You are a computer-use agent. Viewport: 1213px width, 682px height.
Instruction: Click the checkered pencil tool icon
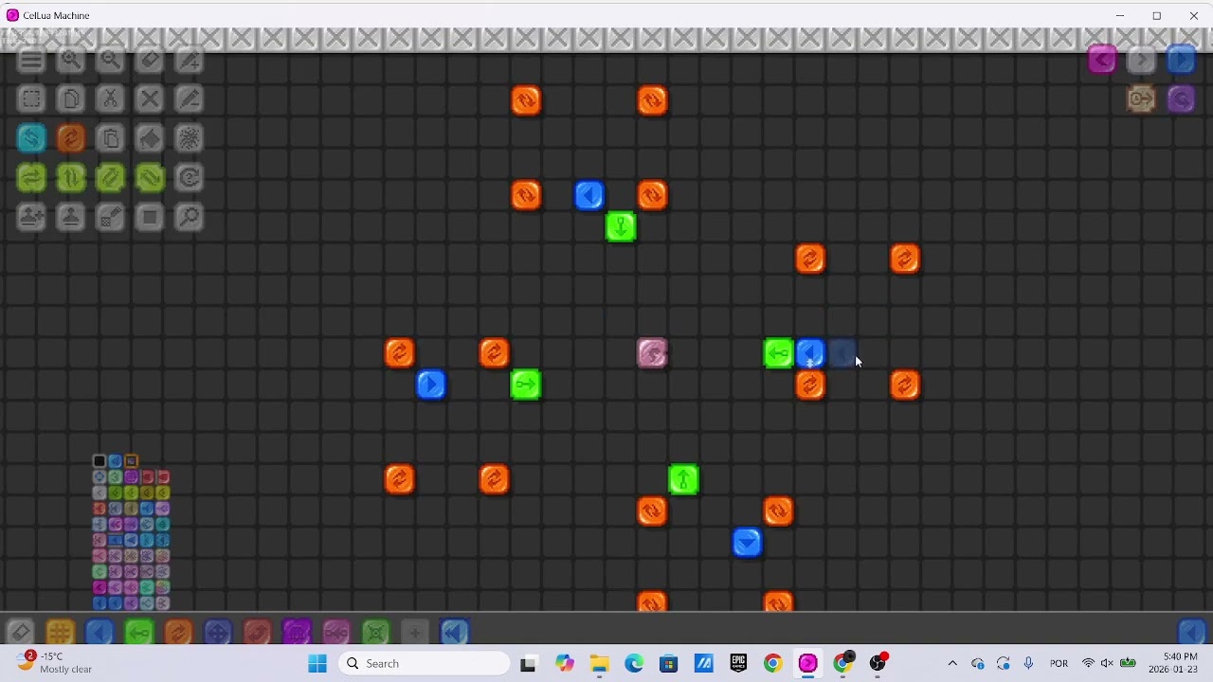click(x=111, y=218)
